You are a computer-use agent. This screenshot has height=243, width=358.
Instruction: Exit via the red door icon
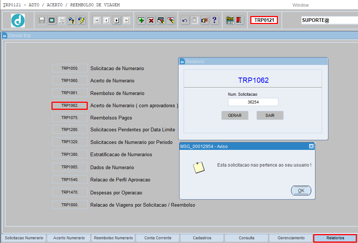[239, 20]
